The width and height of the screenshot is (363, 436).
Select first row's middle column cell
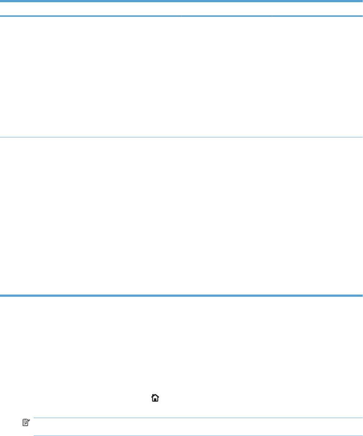pyautogui.click(x=226, y=77)
